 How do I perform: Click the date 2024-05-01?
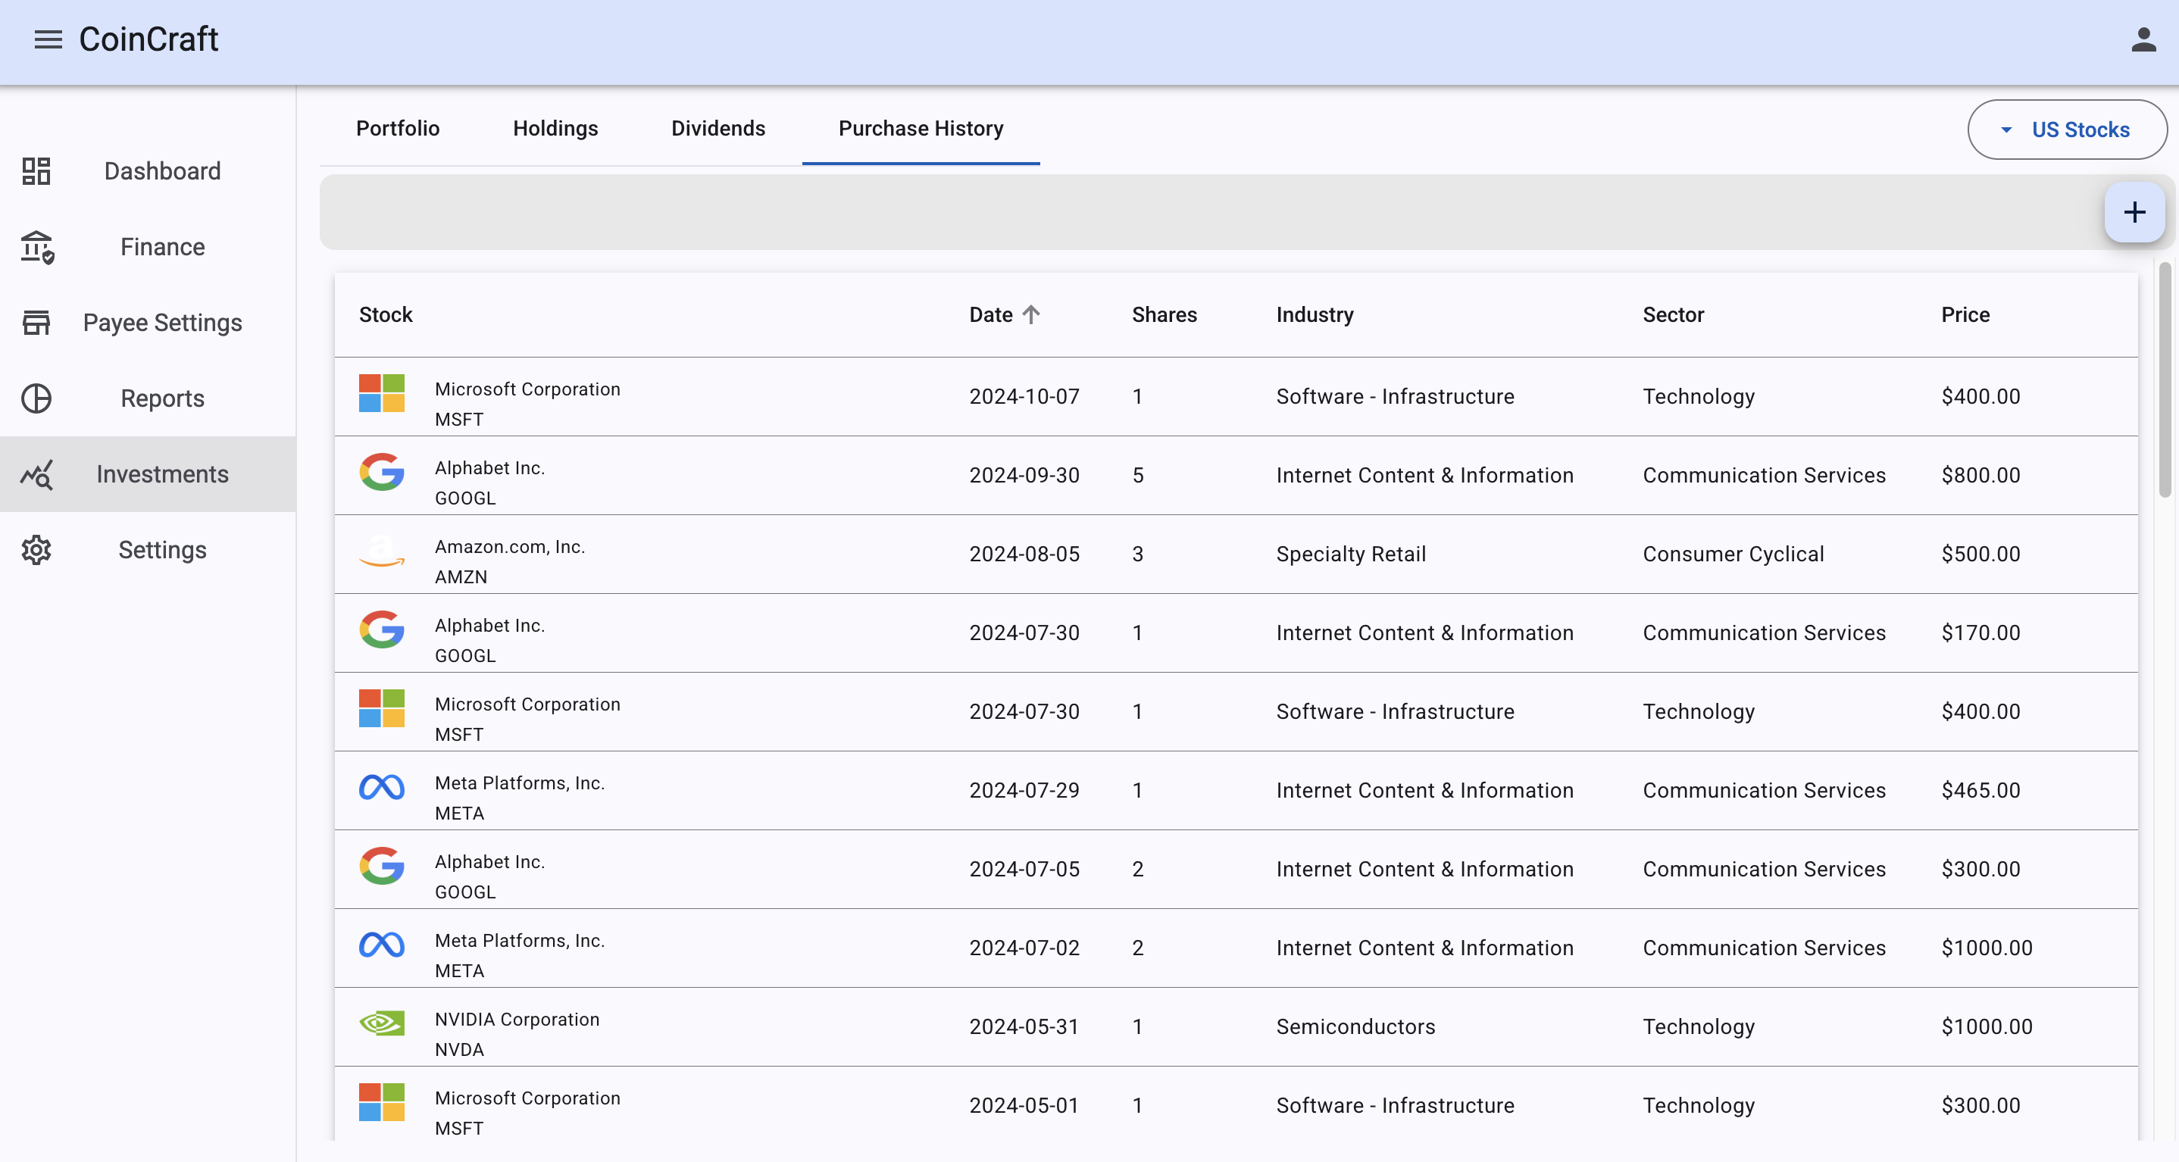click(x=1024, y=1105)
